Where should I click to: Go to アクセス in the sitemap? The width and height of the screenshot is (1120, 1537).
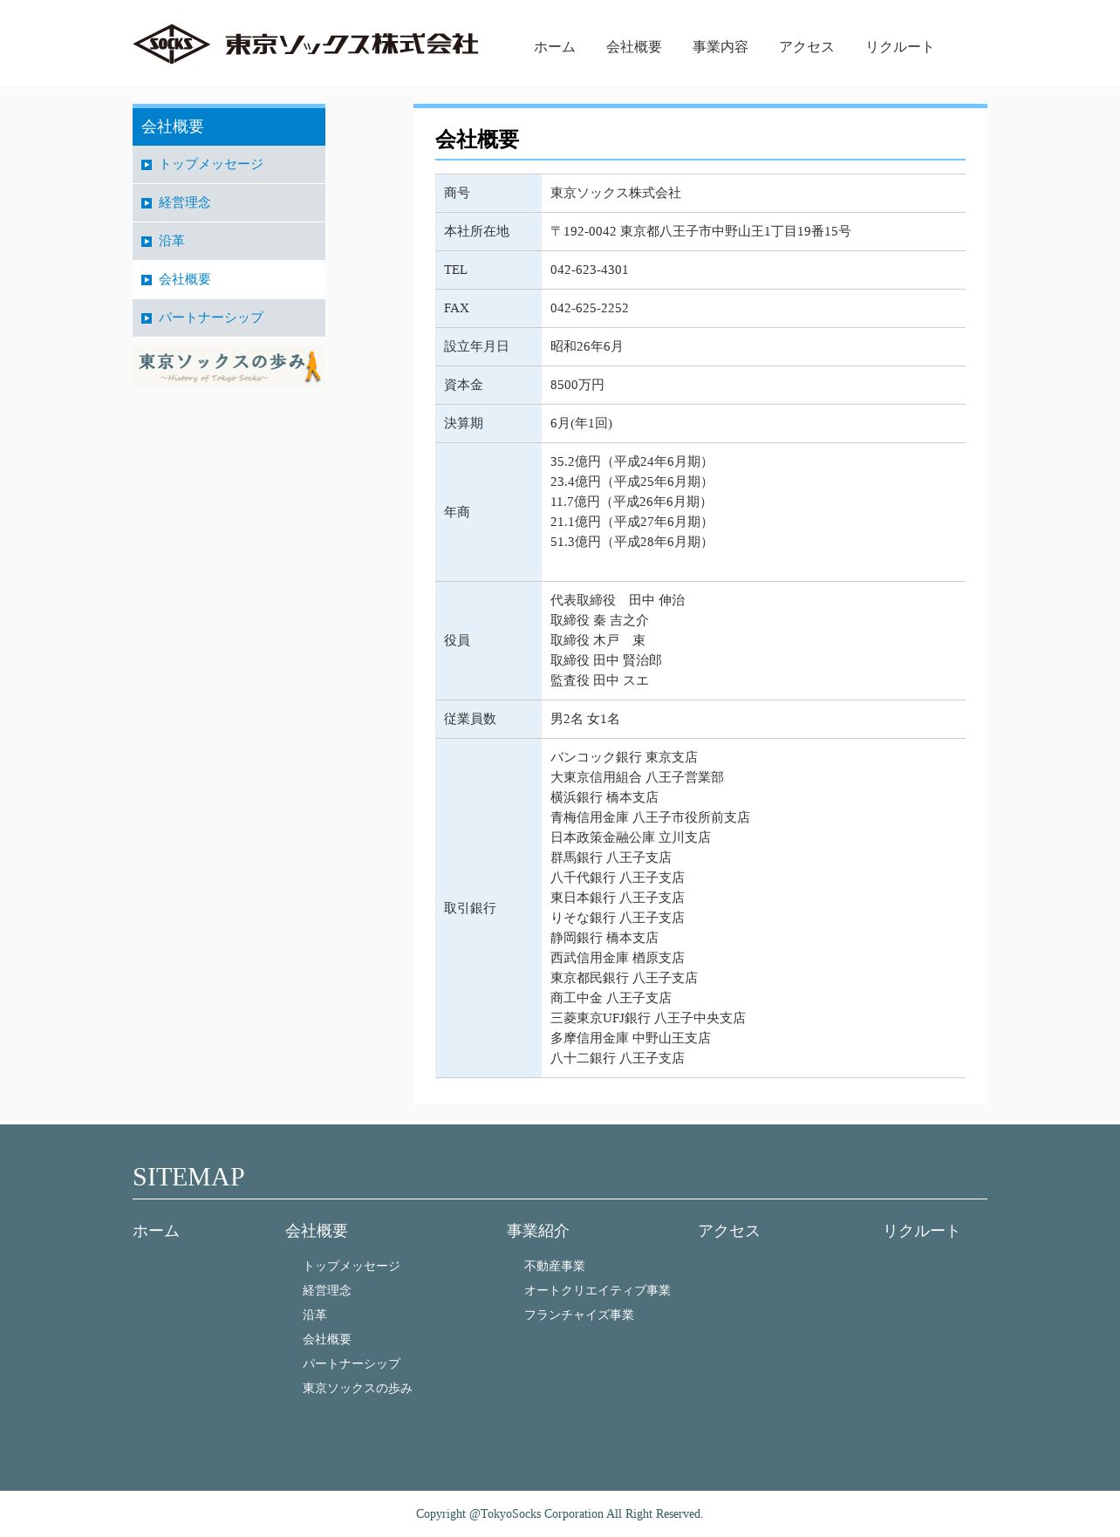coord(728,1231)
